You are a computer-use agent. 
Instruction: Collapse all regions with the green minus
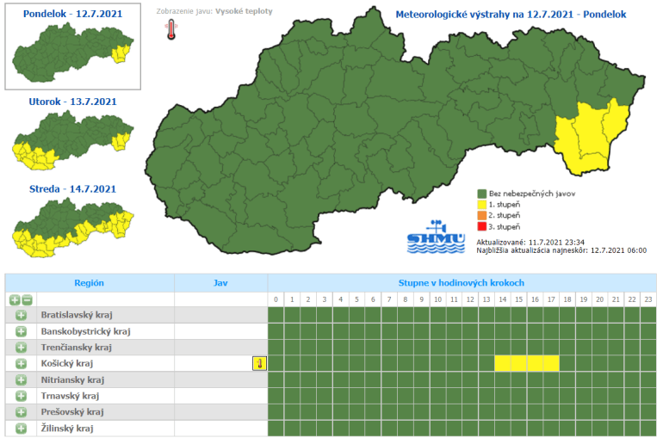click(x=27, y=299)
